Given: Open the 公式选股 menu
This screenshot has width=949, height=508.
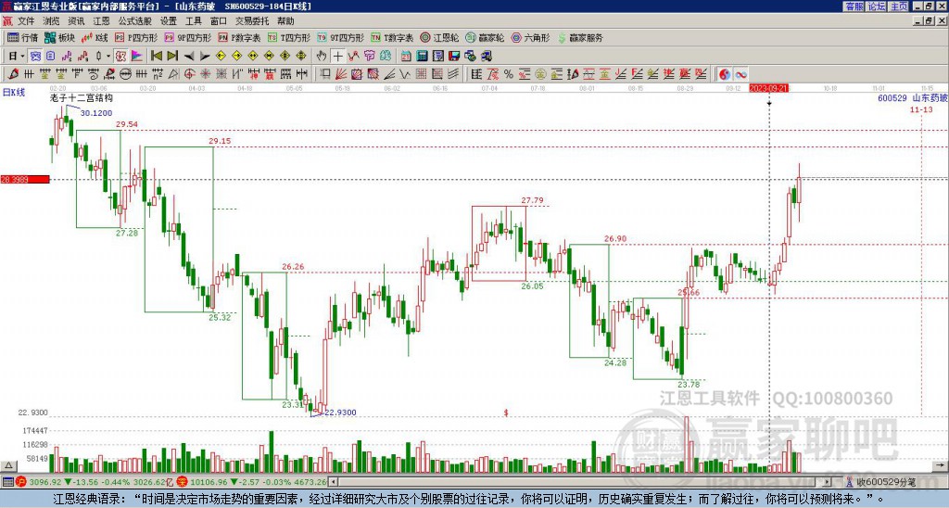Looking at the screenshot, I should 135,21.
